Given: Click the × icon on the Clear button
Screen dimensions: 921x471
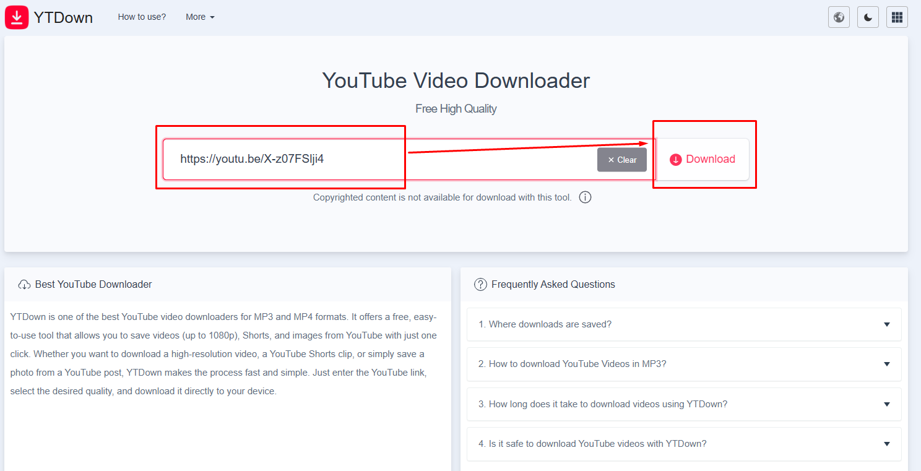Looking at the screenshot, I should [612, 159].
